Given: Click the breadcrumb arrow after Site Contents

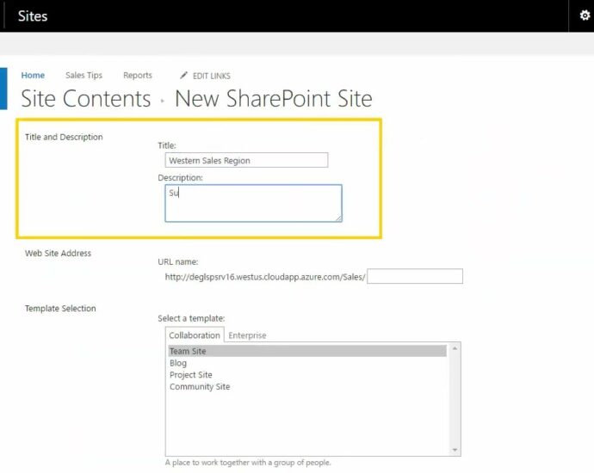Looking at the screenshot, I should tap(162, 101).
